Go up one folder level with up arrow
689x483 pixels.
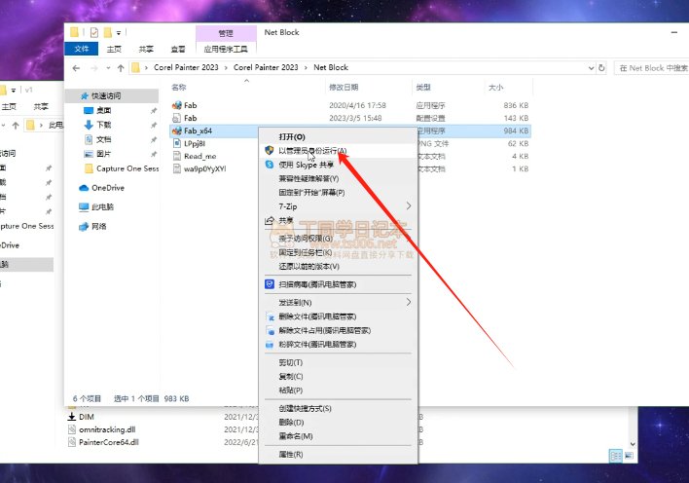[121, 68]
